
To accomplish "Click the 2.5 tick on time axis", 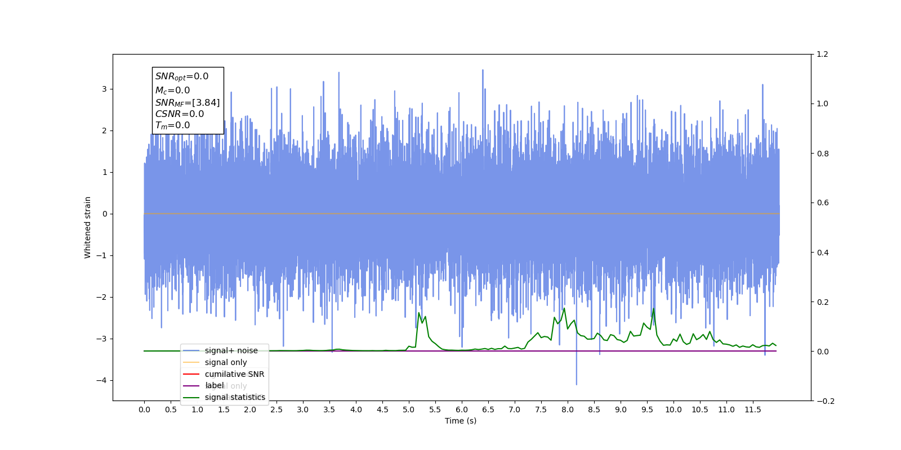I will click(276, 409).
